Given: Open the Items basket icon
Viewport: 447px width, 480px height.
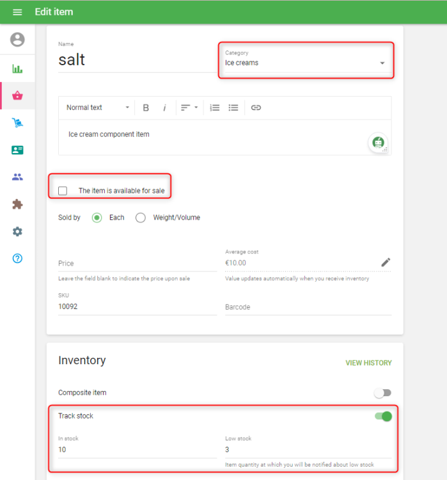Looking at the screenshot, I should [x=17, y=96].
